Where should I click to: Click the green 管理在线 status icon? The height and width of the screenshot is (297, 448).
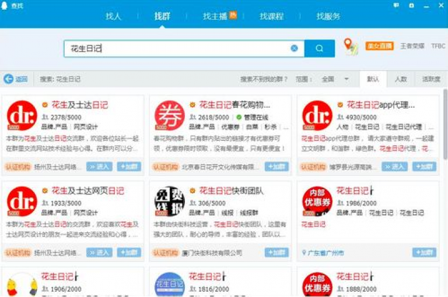click(x=239, y=117)
